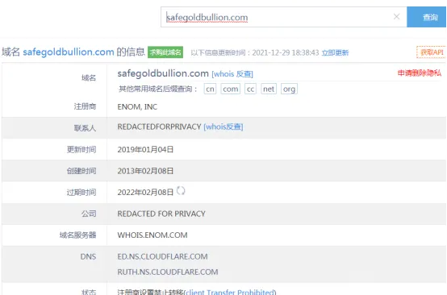This screenshot has width=447, height=295.
Task: Click the 域名服务器 row label
Action: (x=77, y=235)
